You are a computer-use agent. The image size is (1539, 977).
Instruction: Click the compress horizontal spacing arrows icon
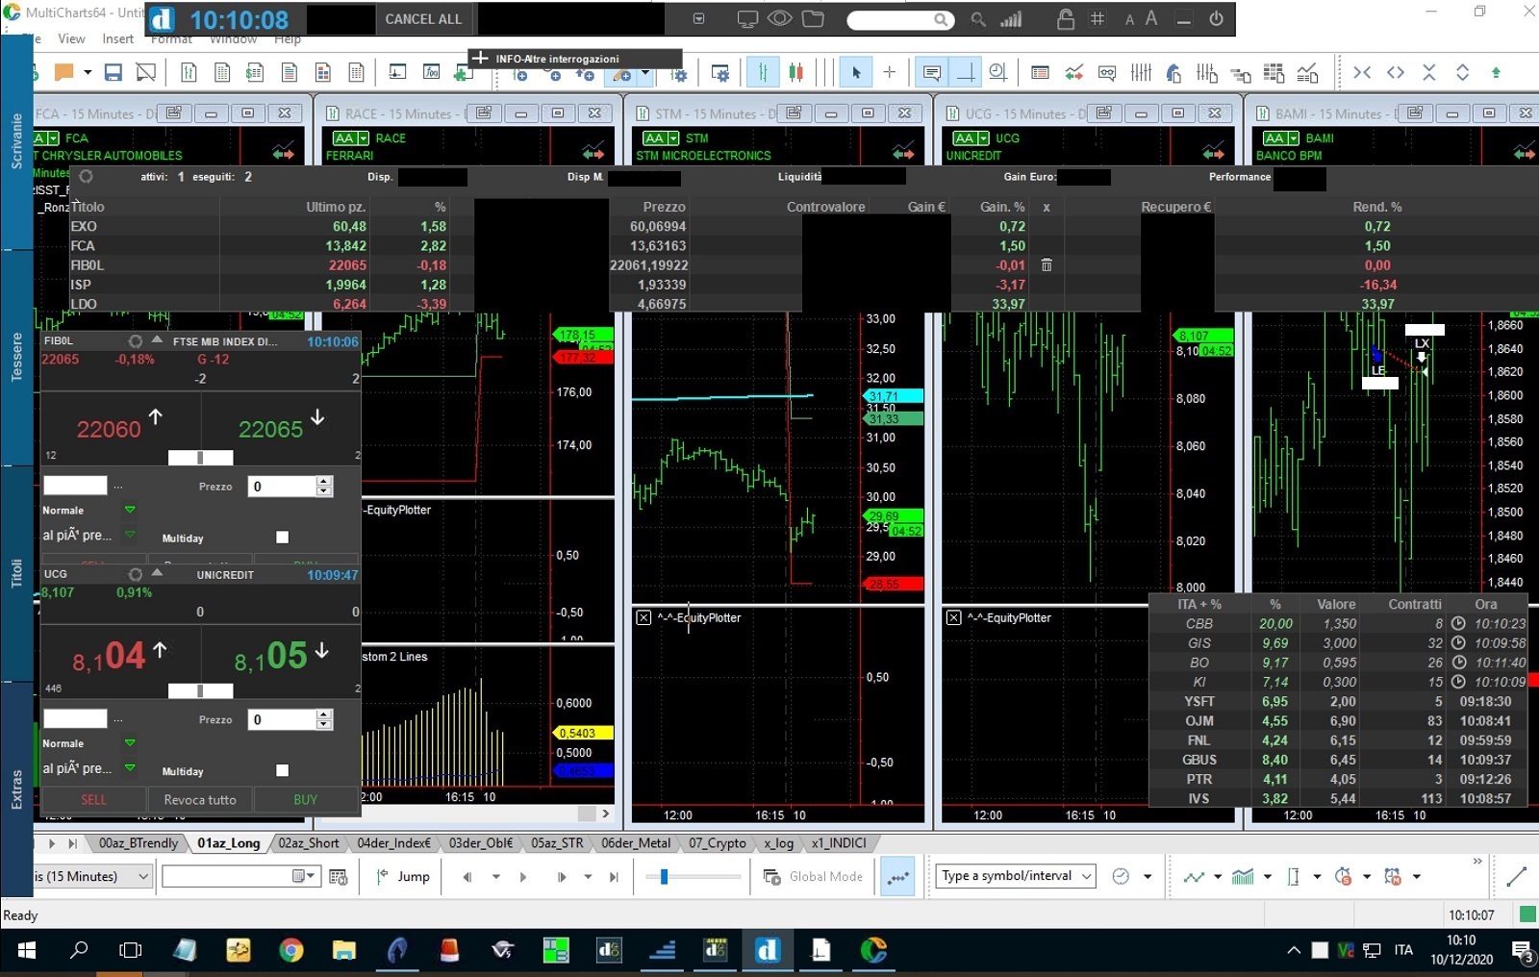[x=1362, y=72]
